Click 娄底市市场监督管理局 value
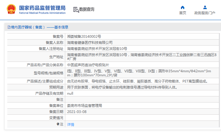This screenshot has width=221, height=133. tap(84, 106)
